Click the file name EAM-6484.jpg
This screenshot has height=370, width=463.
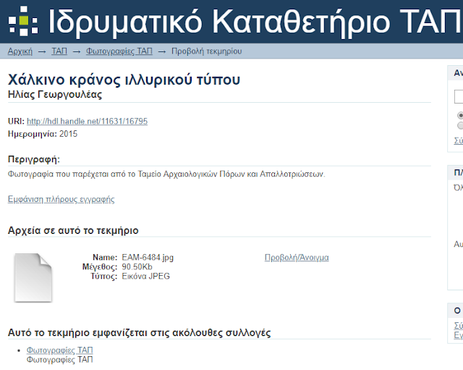point(148,257)
